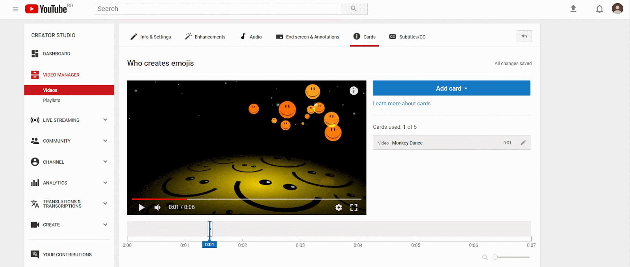Viewport: 630px width, 267px height.
Task: Follow the Learn more about cards link
Action: tap(402, 104)
